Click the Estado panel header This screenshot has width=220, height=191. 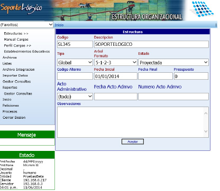27,155
